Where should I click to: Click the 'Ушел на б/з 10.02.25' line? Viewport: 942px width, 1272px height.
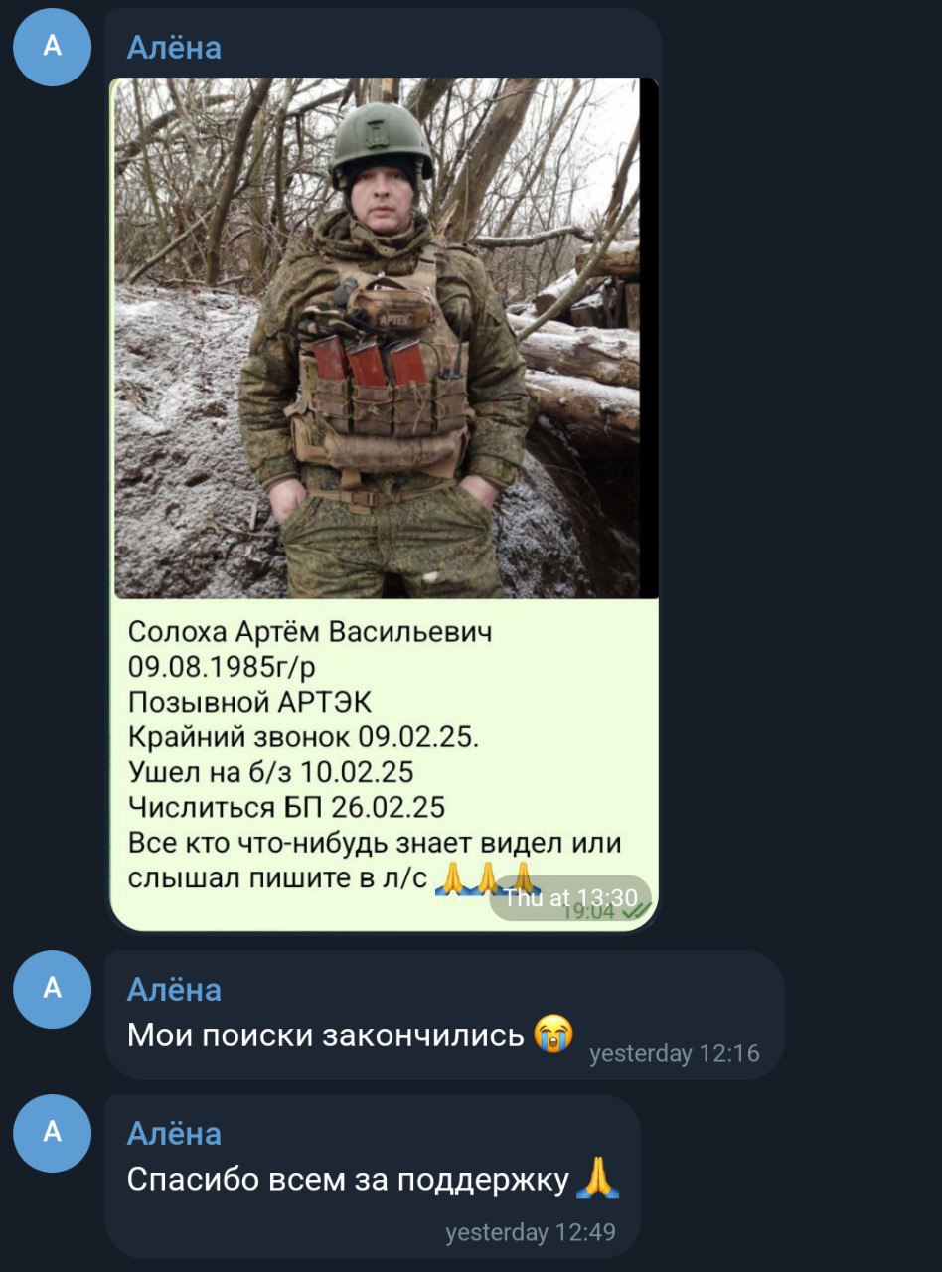click(x=271, y=772)
